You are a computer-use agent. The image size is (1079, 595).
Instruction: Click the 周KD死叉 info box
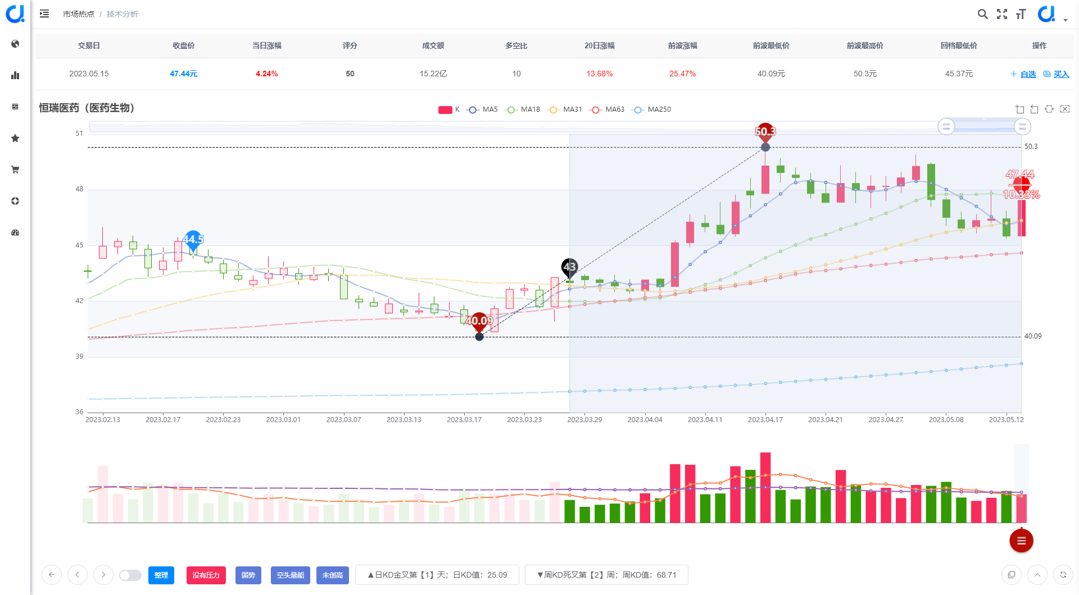(606, 575)
